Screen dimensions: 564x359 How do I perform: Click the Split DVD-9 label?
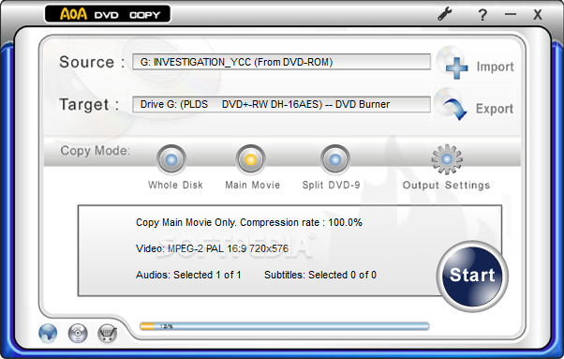[331, 185]
